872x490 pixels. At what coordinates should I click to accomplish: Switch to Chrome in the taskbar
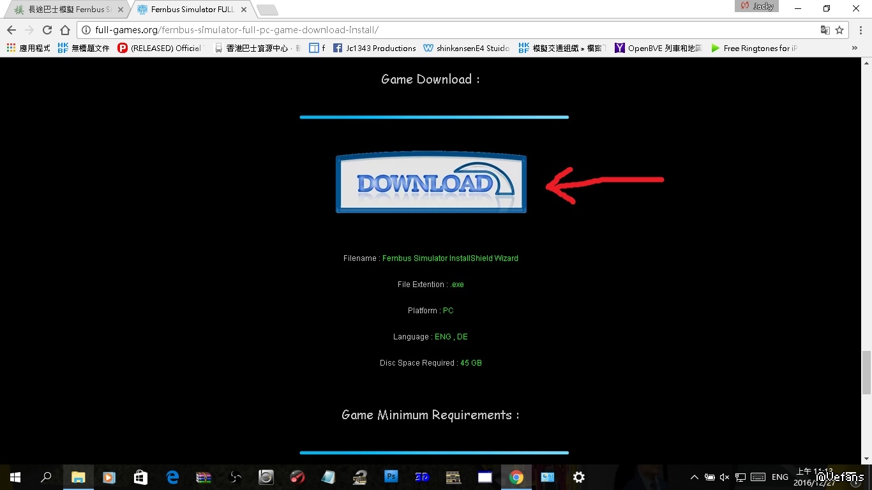(516, 477)
